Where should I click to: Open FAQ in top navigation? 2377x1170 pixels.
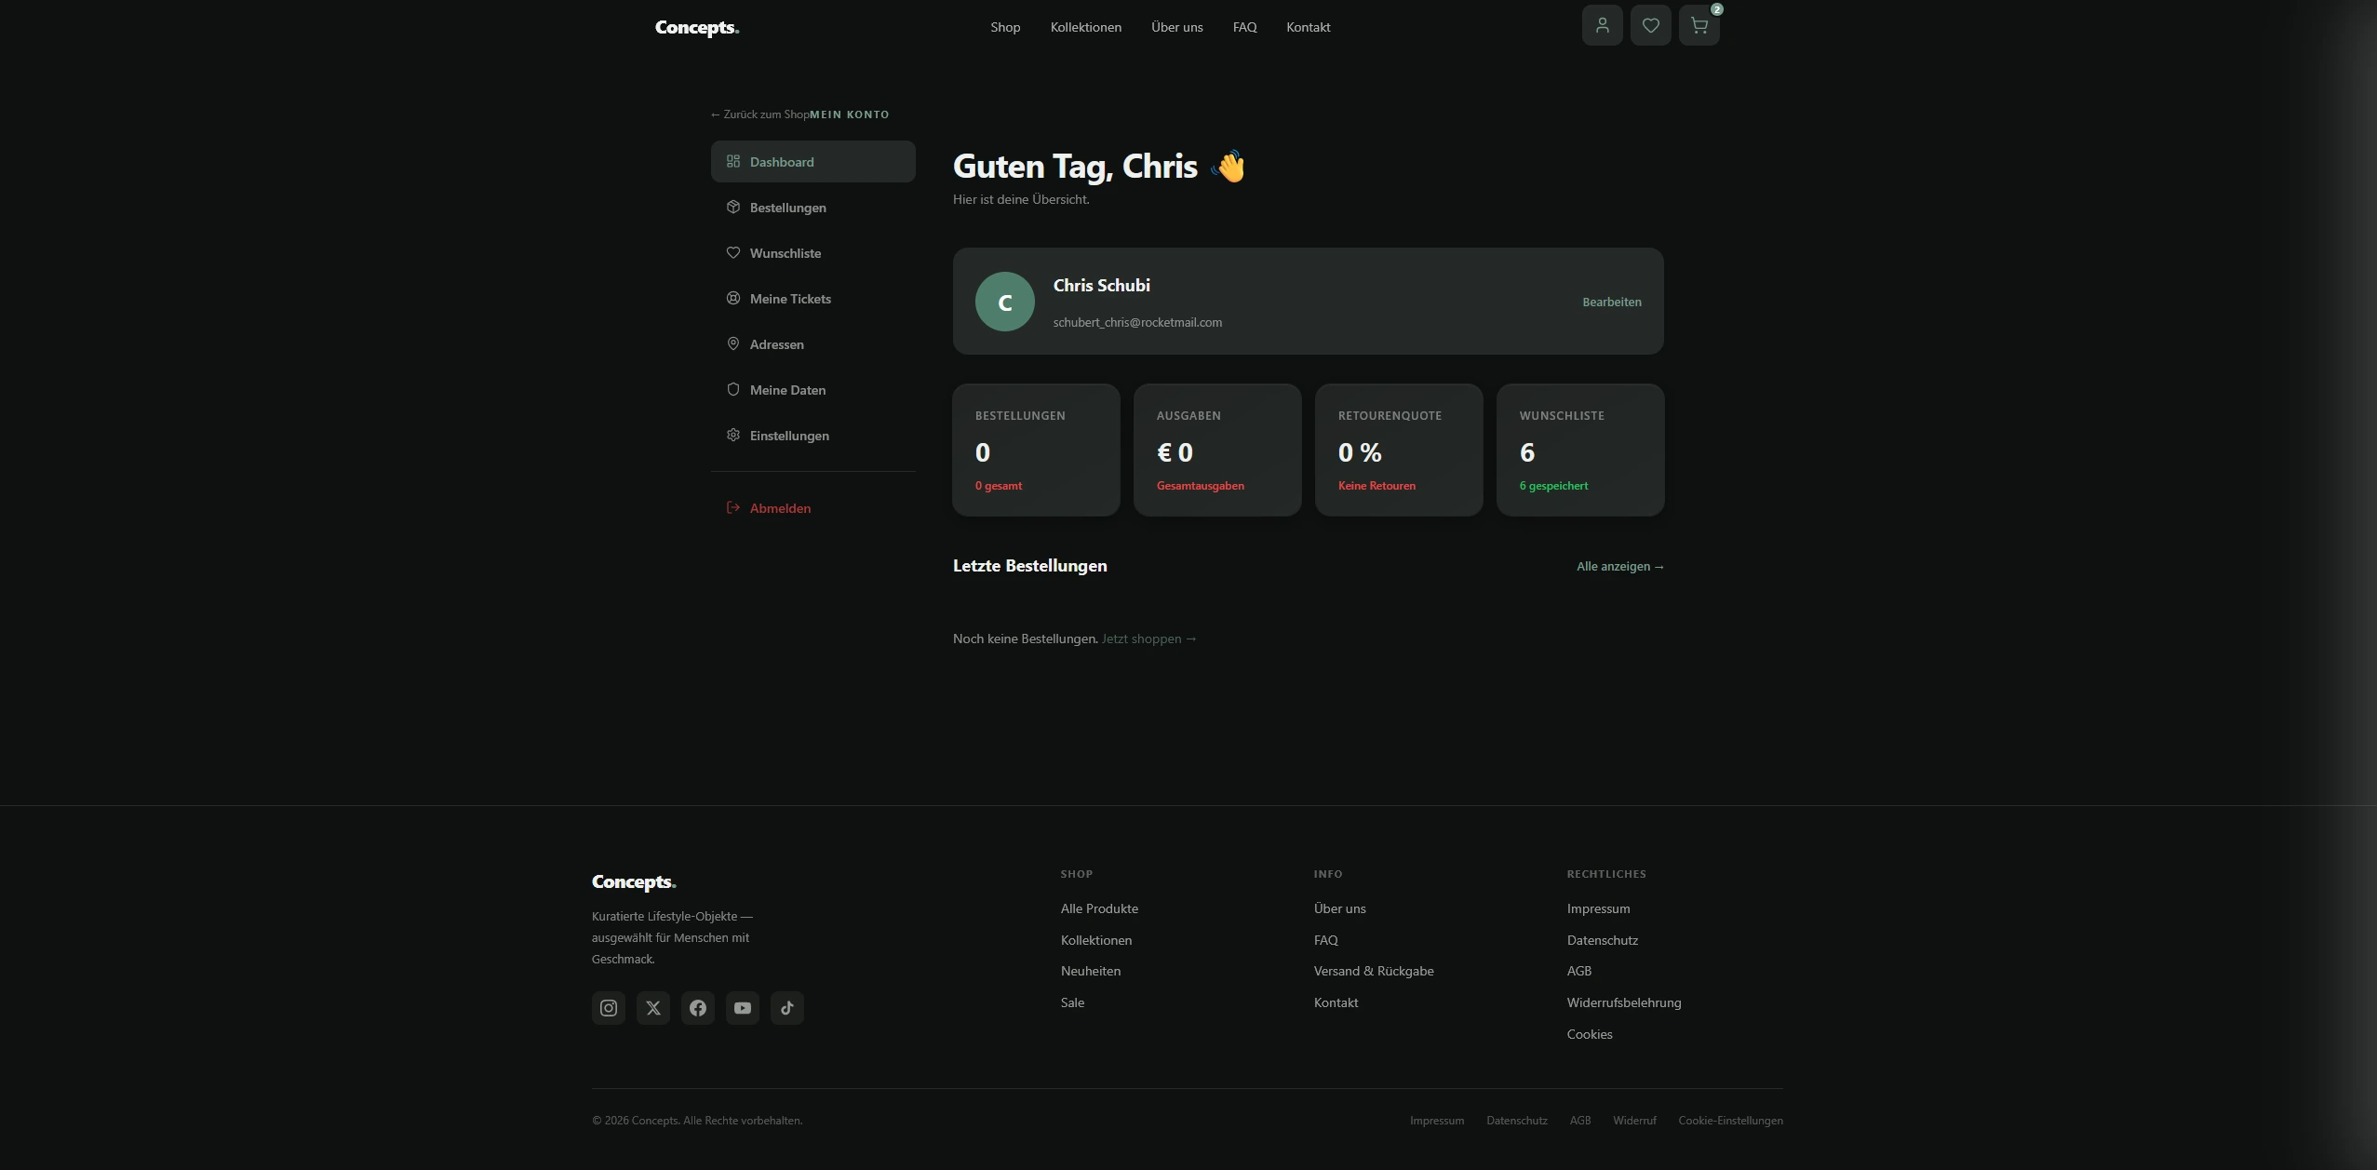pyautogui.click(x=1245, y=27)
